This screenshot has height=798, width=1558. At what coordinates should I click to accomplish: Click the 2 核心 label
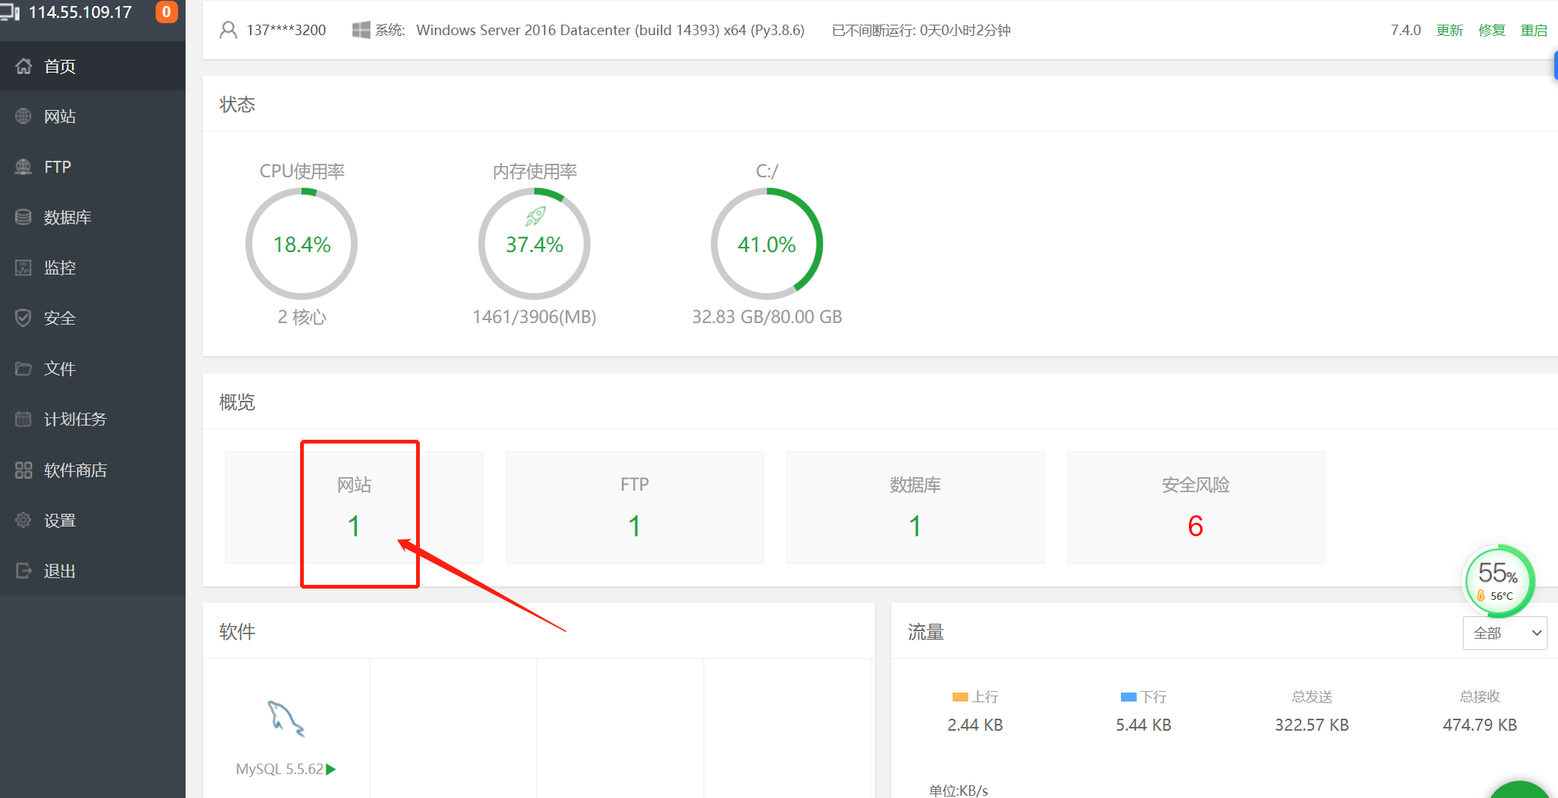click(302, 316)
